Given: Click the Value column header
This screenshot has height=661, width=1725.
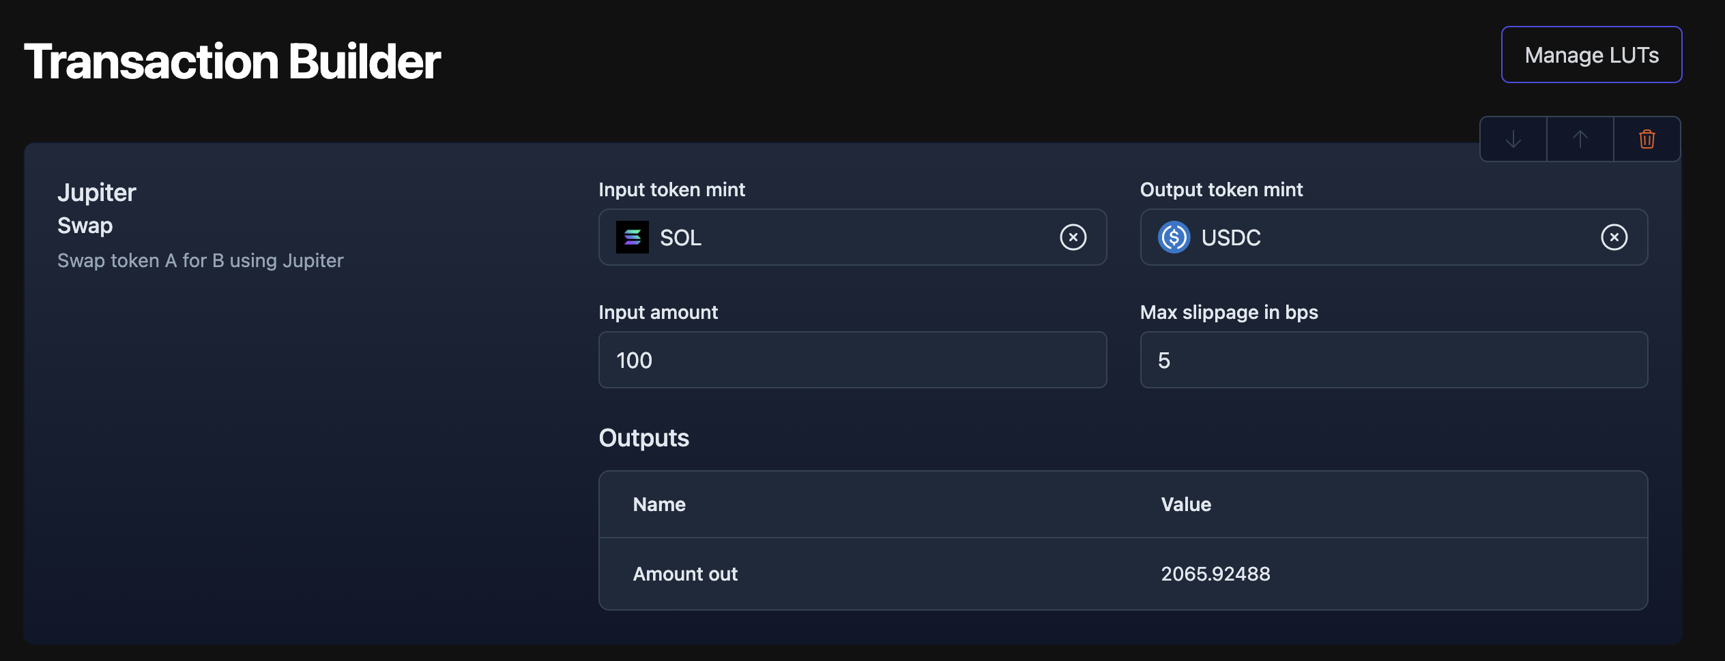Looking at the screenshot, I should 1186,504.
